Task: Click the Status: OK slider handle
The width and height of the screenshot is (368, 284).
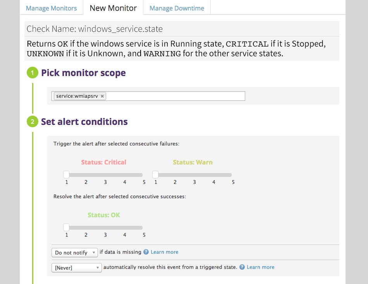Action: pos(66,227)
